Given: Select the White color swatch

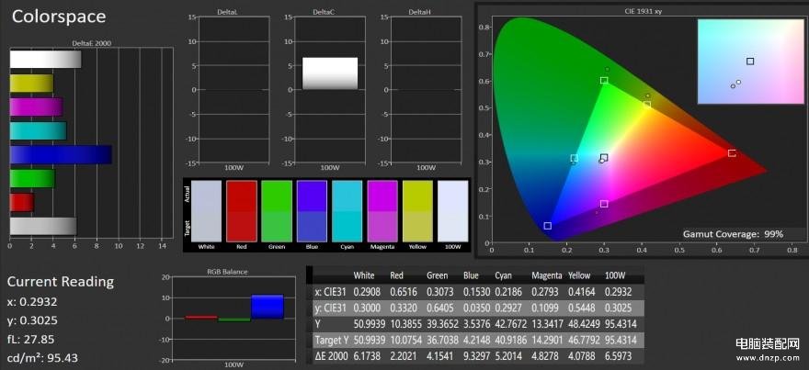Looking at the screenshot, I should 206,211.
